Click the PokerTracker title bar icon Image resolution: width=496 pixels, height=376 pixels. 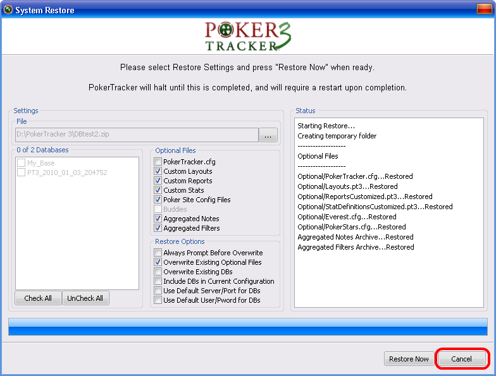(x=8, y=10)
